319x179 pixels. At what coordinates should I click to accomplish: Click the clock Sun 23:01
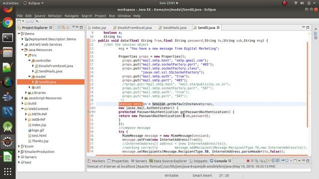click(168, 3)
